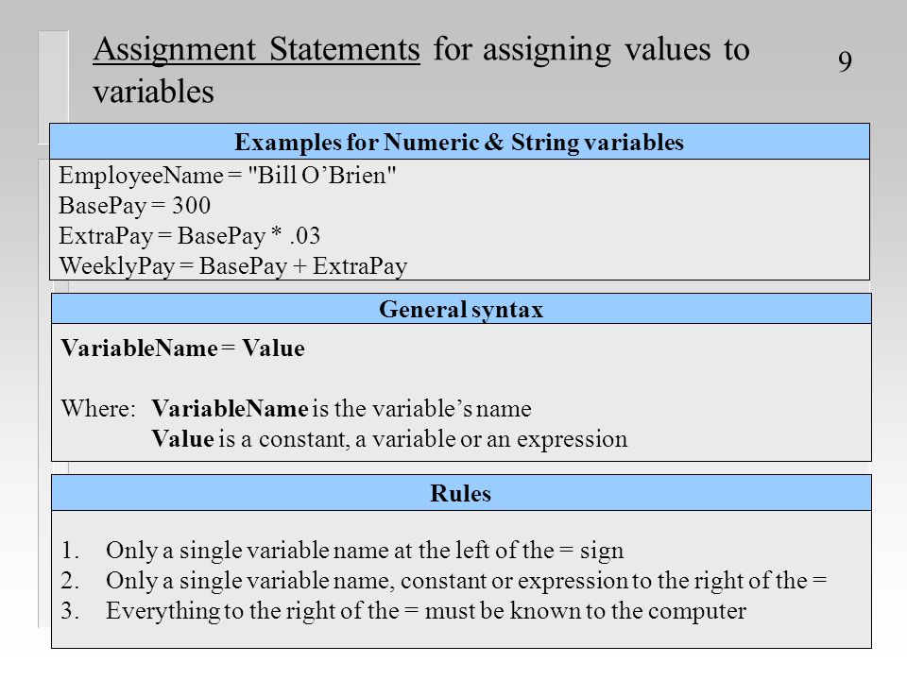907x680 pixels.
Task: Click the slide number 9
Action: pos(845,61)
